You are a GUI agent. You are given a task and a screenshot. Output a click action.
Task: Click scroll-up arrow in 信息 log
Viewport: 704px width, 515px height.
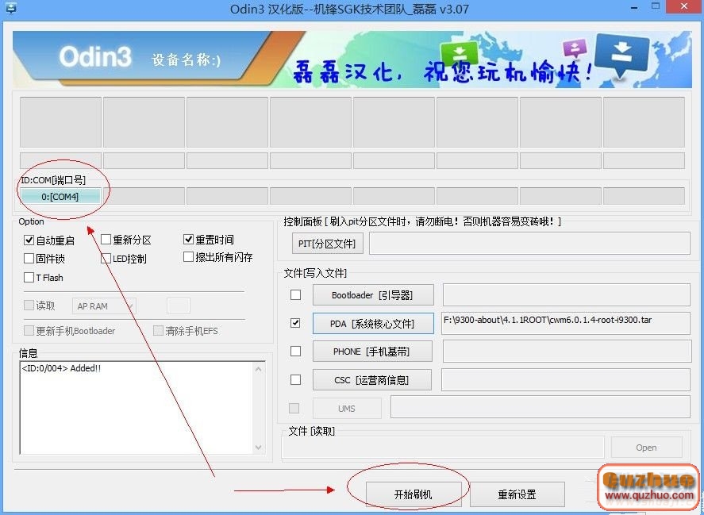click(258, 369)
